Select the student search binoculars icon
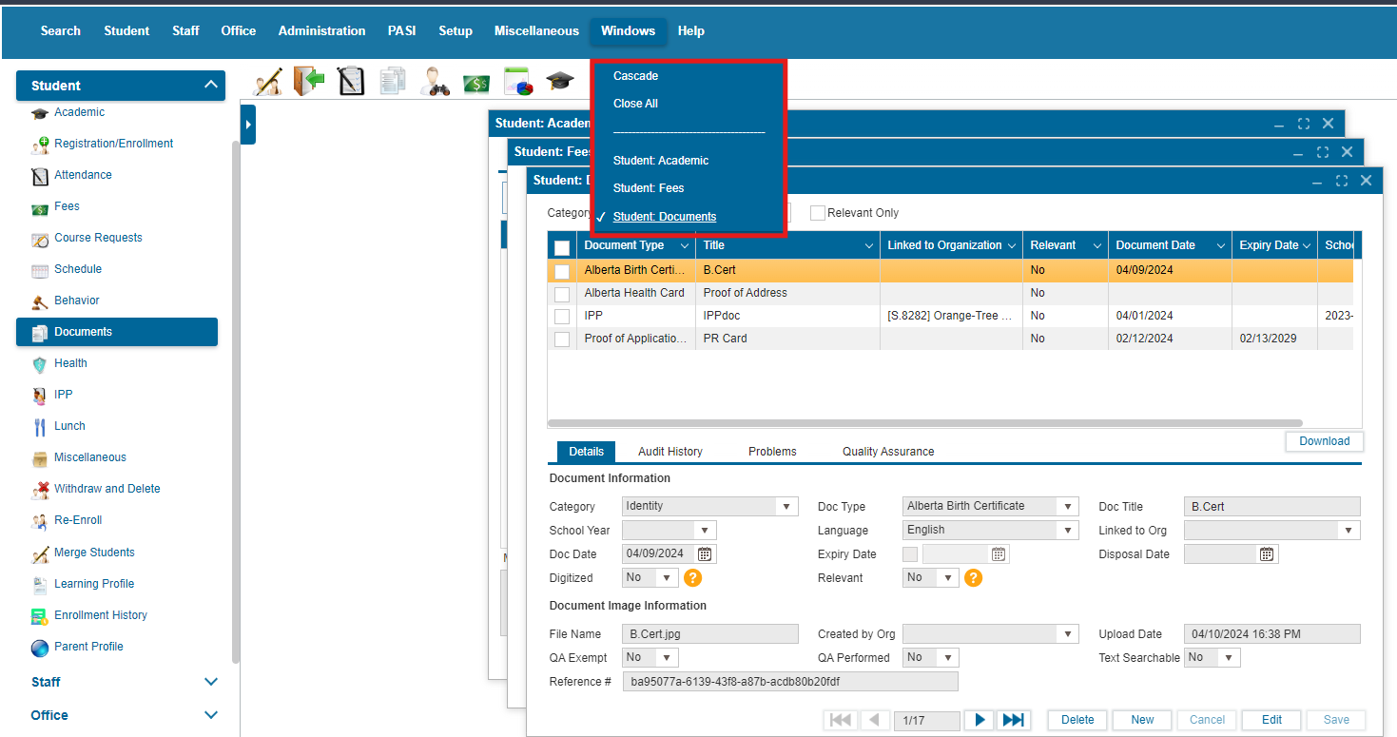The height and width of the screenshot is (737, 1397). click(x=435, y=81)
